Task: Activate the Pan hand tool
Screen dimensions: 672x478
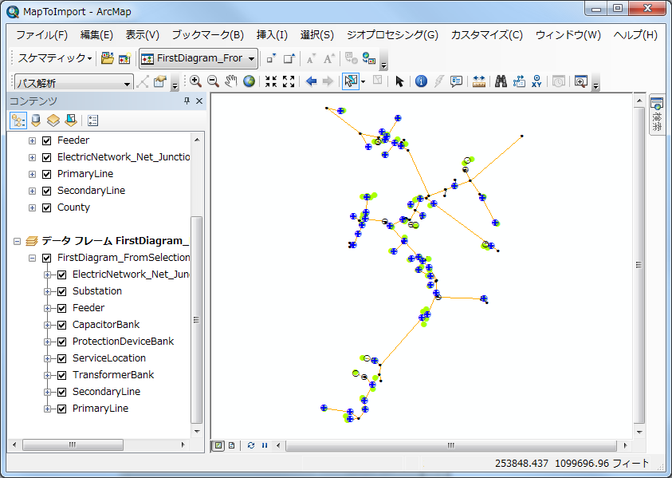Action: click(x=231, y=81)
